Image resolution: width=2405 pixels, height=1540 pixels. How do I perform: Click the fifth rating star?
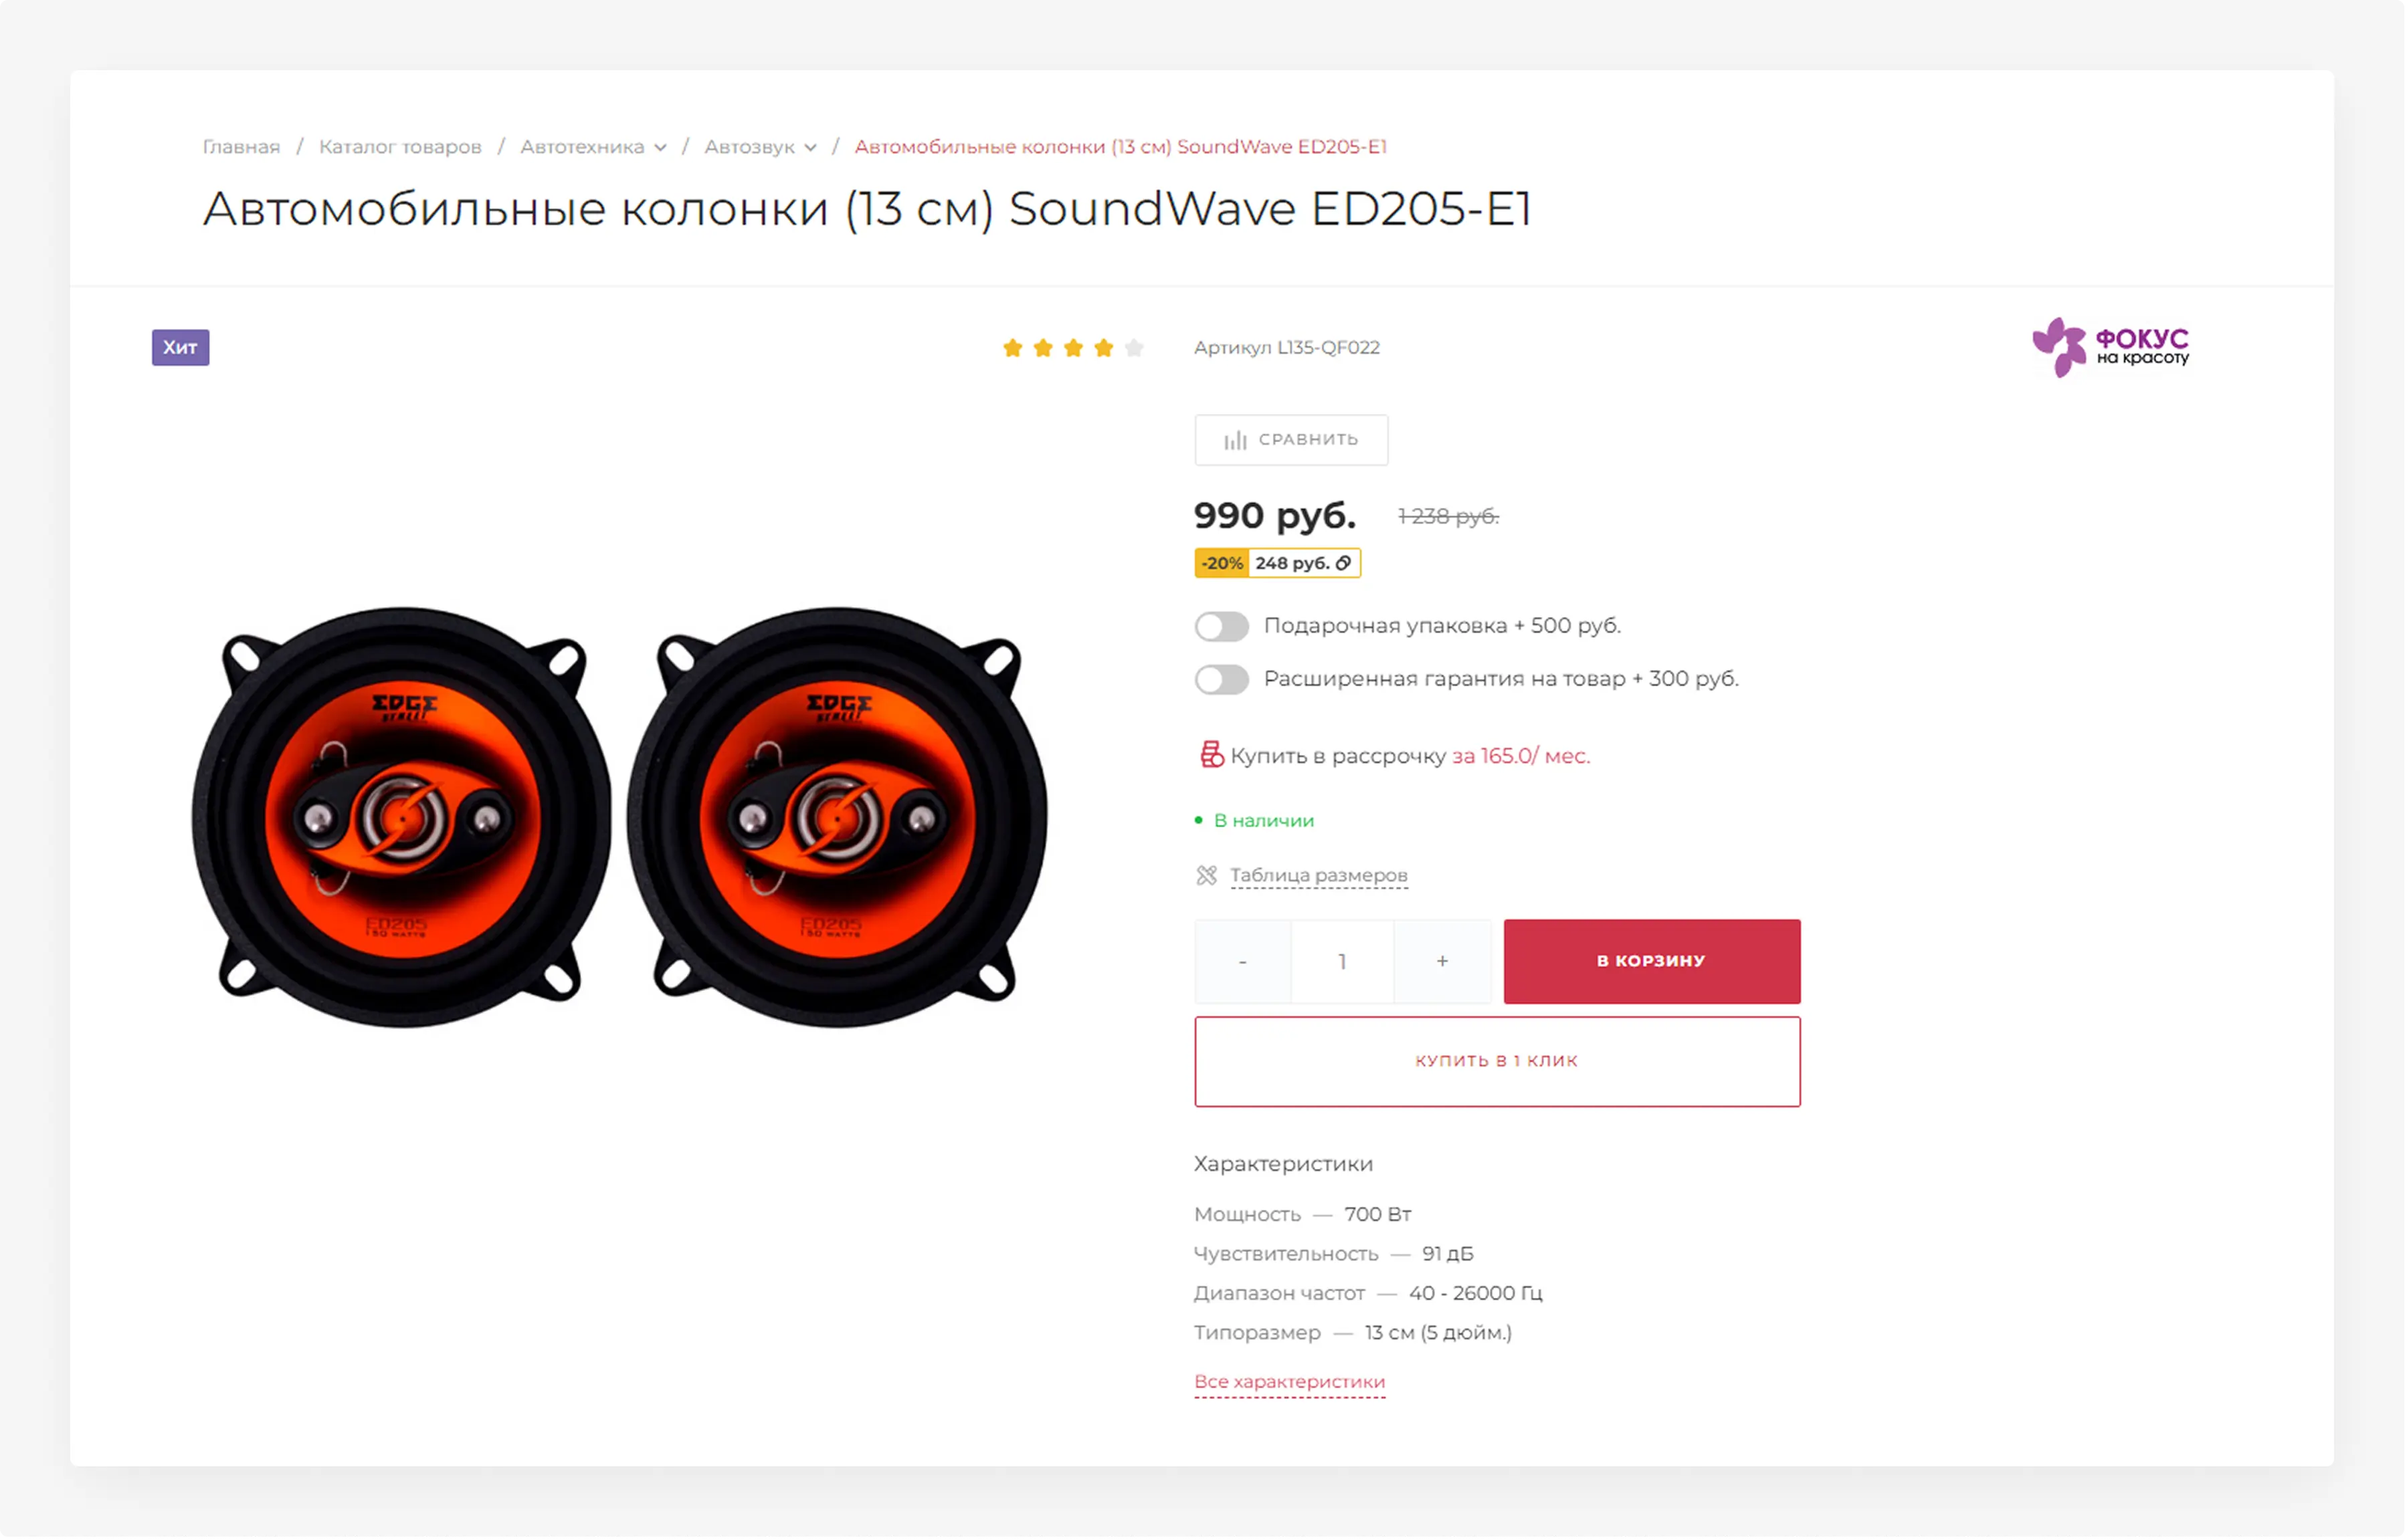[x=1133, y=348]
